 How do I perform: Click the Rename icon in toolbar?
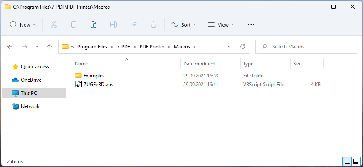tap(114, 24)
